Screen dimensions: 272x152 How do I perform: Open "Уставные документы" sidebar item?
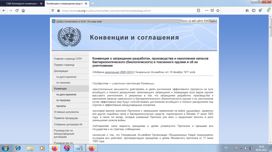tap(66, 112)
